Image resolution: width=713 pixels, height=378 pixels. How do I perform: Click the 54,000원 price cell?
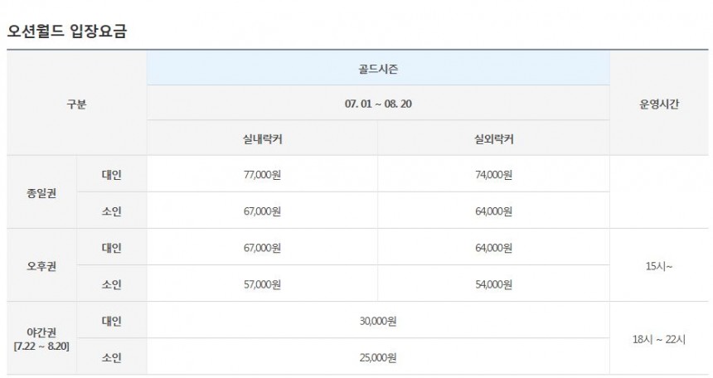(x=494, y=284)
